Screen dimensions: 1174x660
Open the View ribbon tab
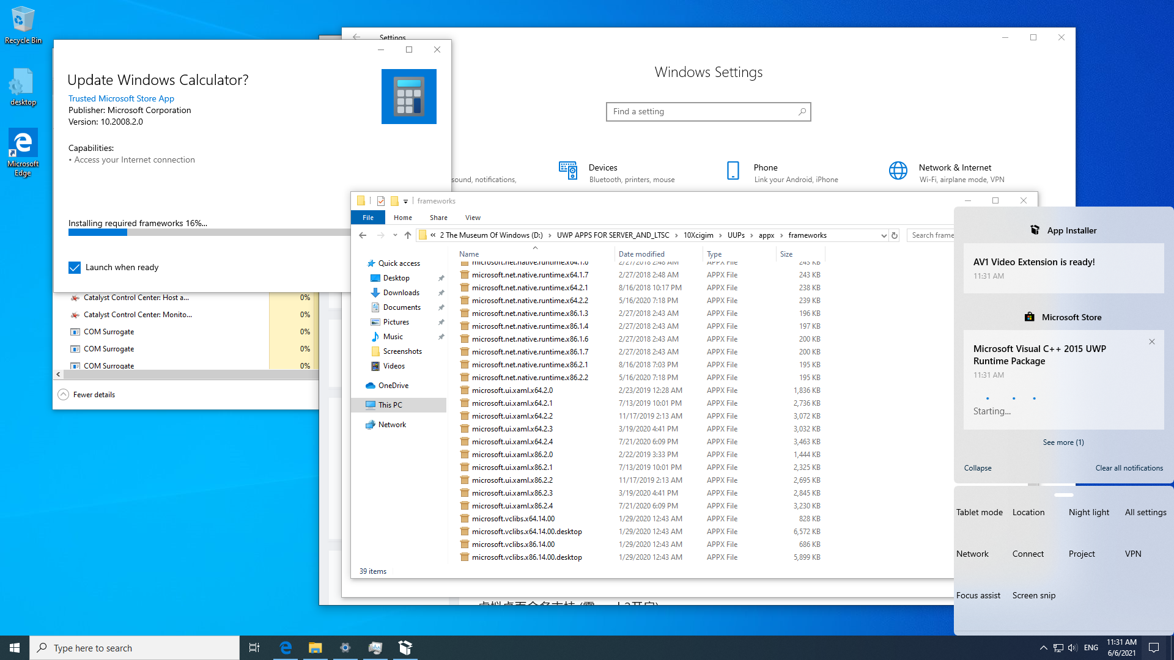coord(473,218)
